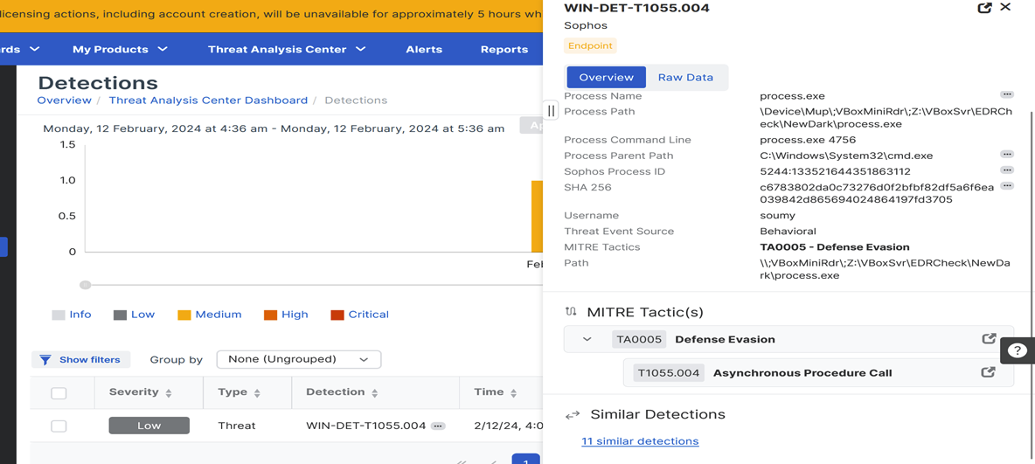Open ellipsis menu next to Process Parent Path

(x=1007, y=155)
